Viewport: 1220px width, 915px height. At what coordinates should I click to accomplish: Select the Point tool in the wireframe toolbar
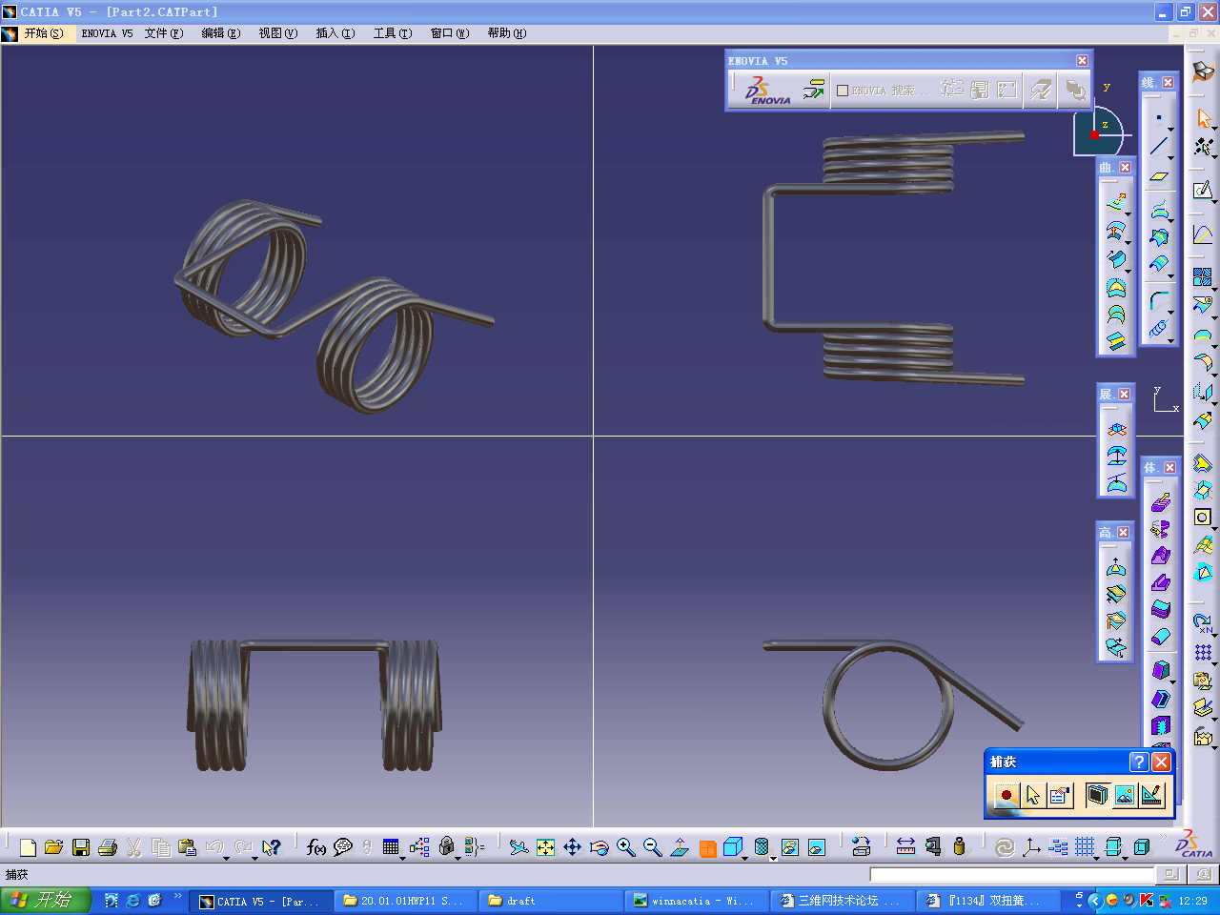(1159, 118)
